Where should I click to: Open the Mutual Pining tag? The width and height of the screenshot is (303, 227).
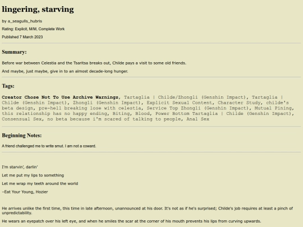click(273, 108)
